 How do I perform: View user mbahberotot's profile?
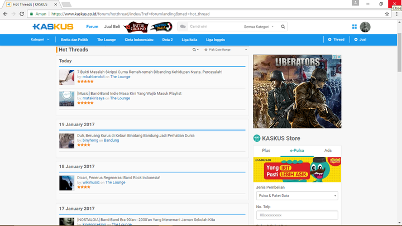(94, 76)
